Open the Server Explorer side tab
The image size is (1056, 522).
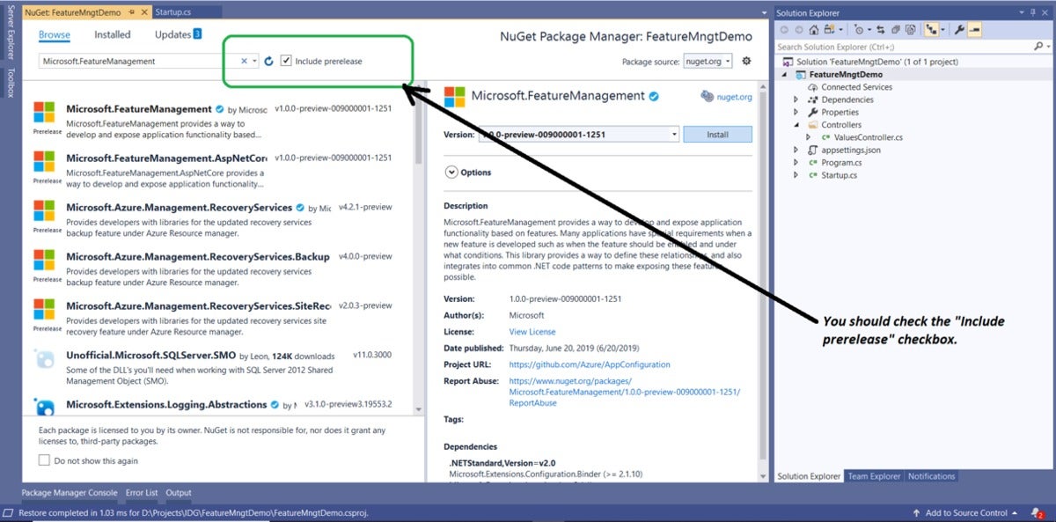point(11,33)
